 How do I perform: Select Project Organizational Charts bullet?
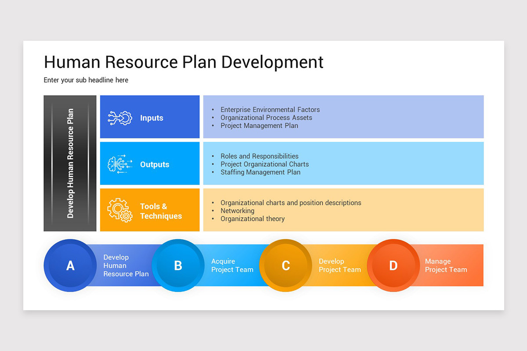click(264, 164)
